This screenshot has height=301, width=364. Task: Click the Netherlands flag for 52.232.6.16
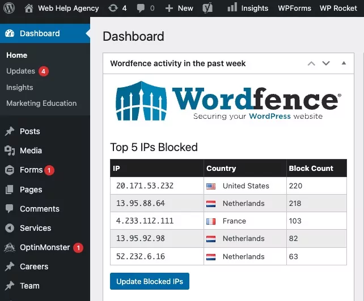coord(211,257)
